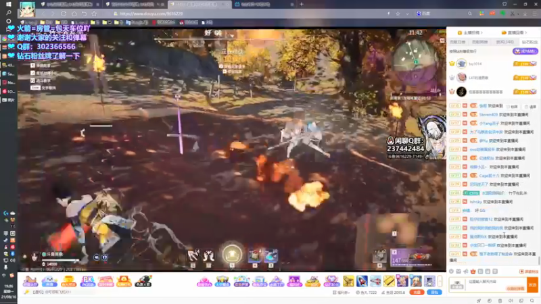Click the pink 超管活动 style icon left of center
Viewport: 541px width, 304px height.
click(204, 281)
